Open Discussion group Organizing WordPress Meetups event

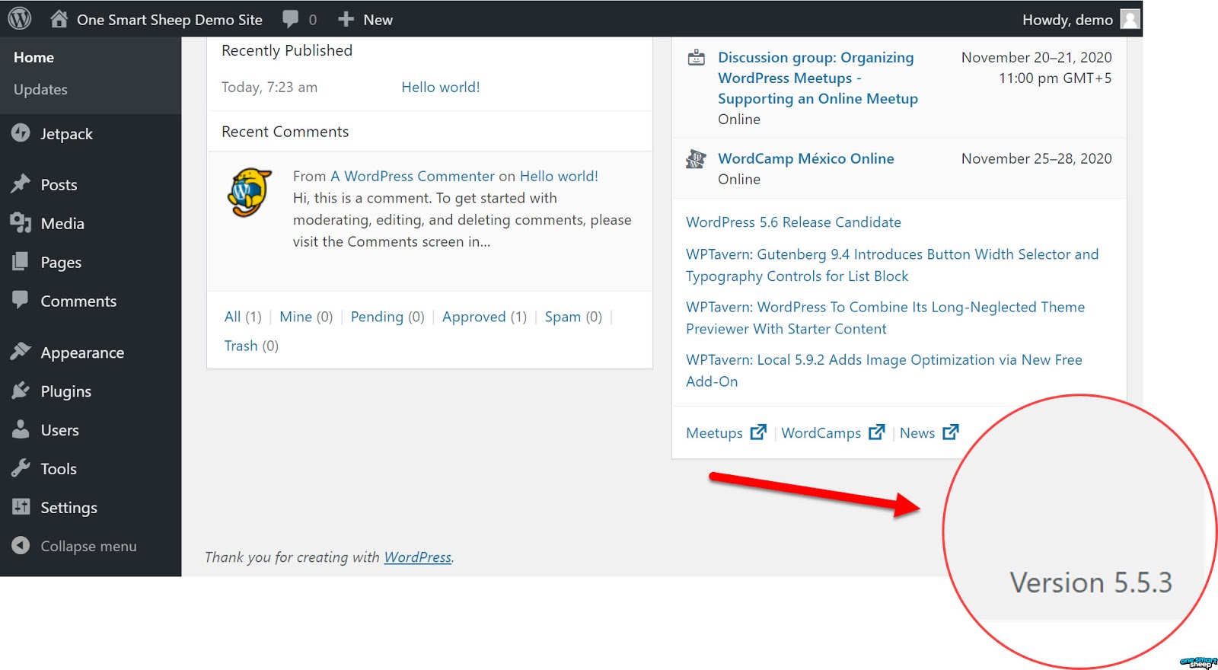tap(818, 78)
